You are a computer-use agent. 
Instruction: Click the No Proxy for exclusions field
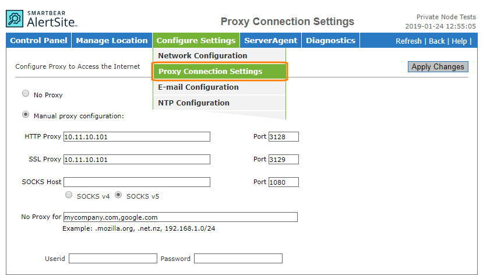181,217
